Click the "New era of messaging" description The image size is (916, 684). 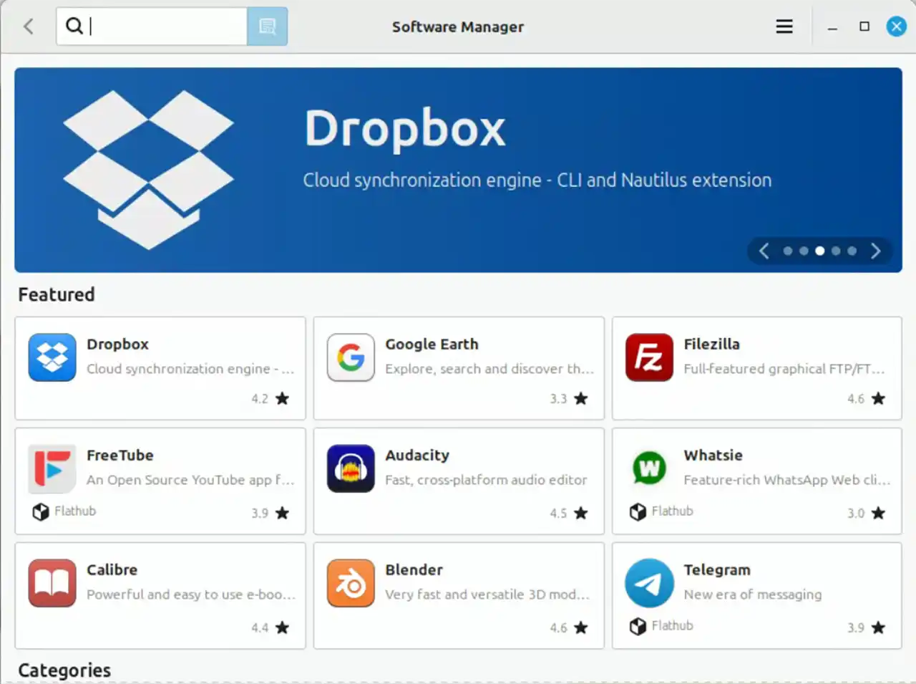click(x=753, y=594)
